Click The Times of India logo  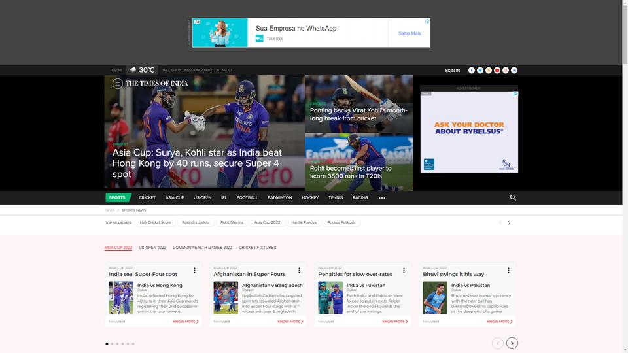(x=156, y=83)
